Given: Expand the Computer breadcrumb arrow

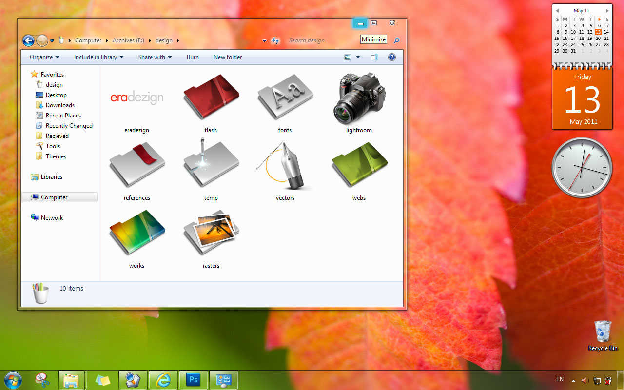Looking at the screenshot, I should point(107,41).
